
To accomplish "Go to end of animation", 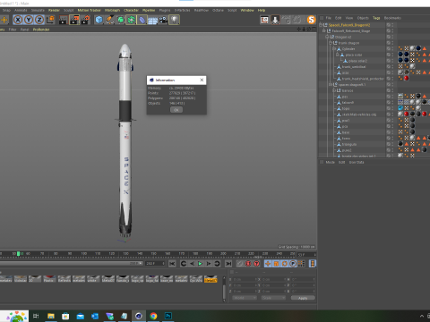I will point(228,264).
